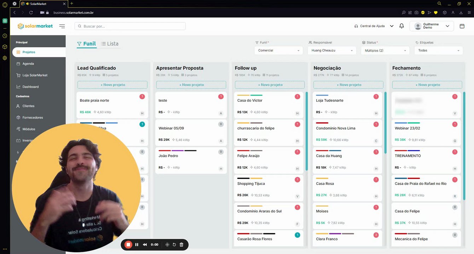Expand the chevron next to Central de Ajuda

point(392,26)
